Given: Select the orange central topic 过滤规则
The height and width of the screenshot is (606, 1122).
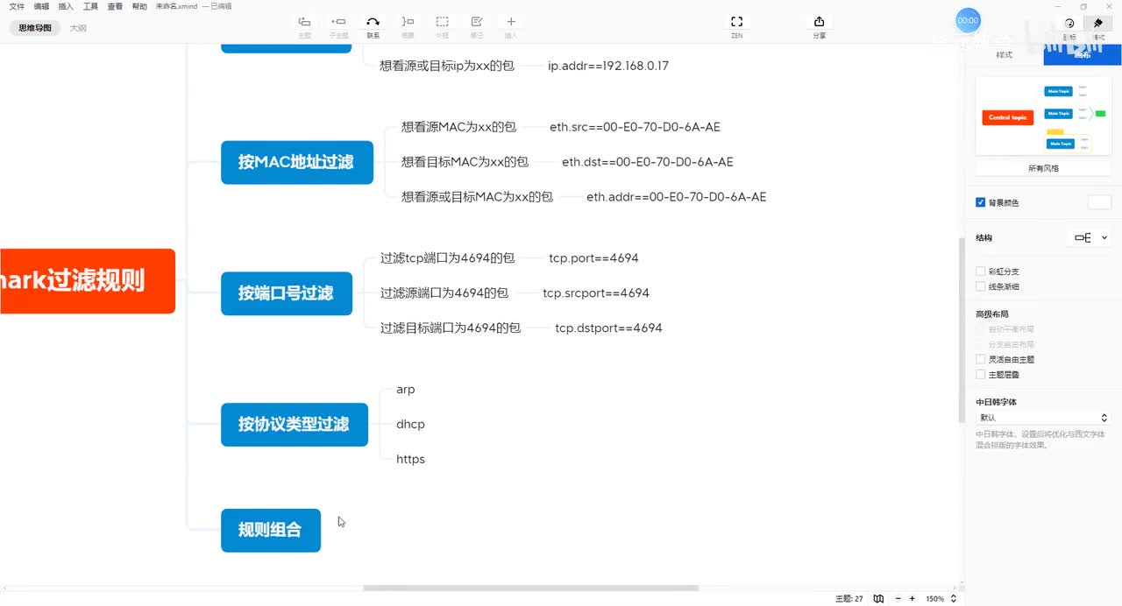Looking at the screenshot, I should point(88,281).
